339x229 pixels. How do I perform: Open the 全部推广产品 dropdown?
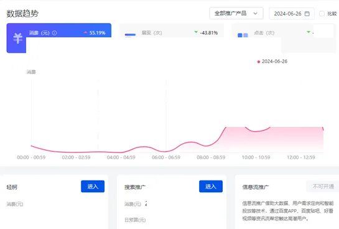[x=236, y=14]
